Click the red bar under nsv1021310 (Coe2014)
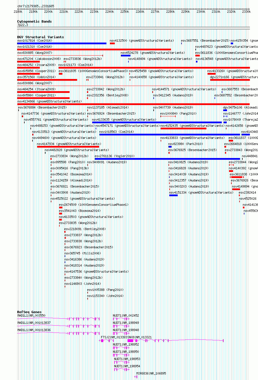Viewport: 258px width, 380px height. point(94,49)
